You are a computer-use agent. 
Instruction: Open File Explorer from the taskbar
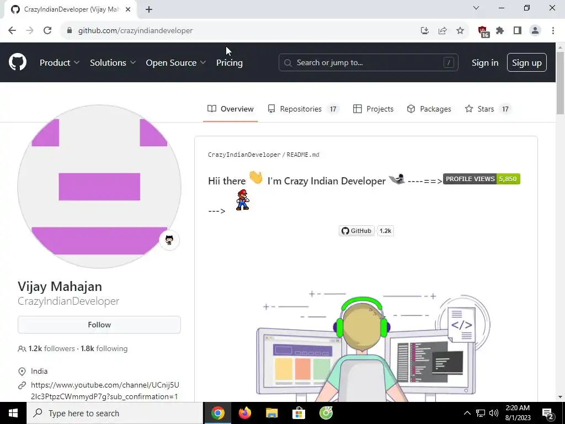(x=271, y=413)
